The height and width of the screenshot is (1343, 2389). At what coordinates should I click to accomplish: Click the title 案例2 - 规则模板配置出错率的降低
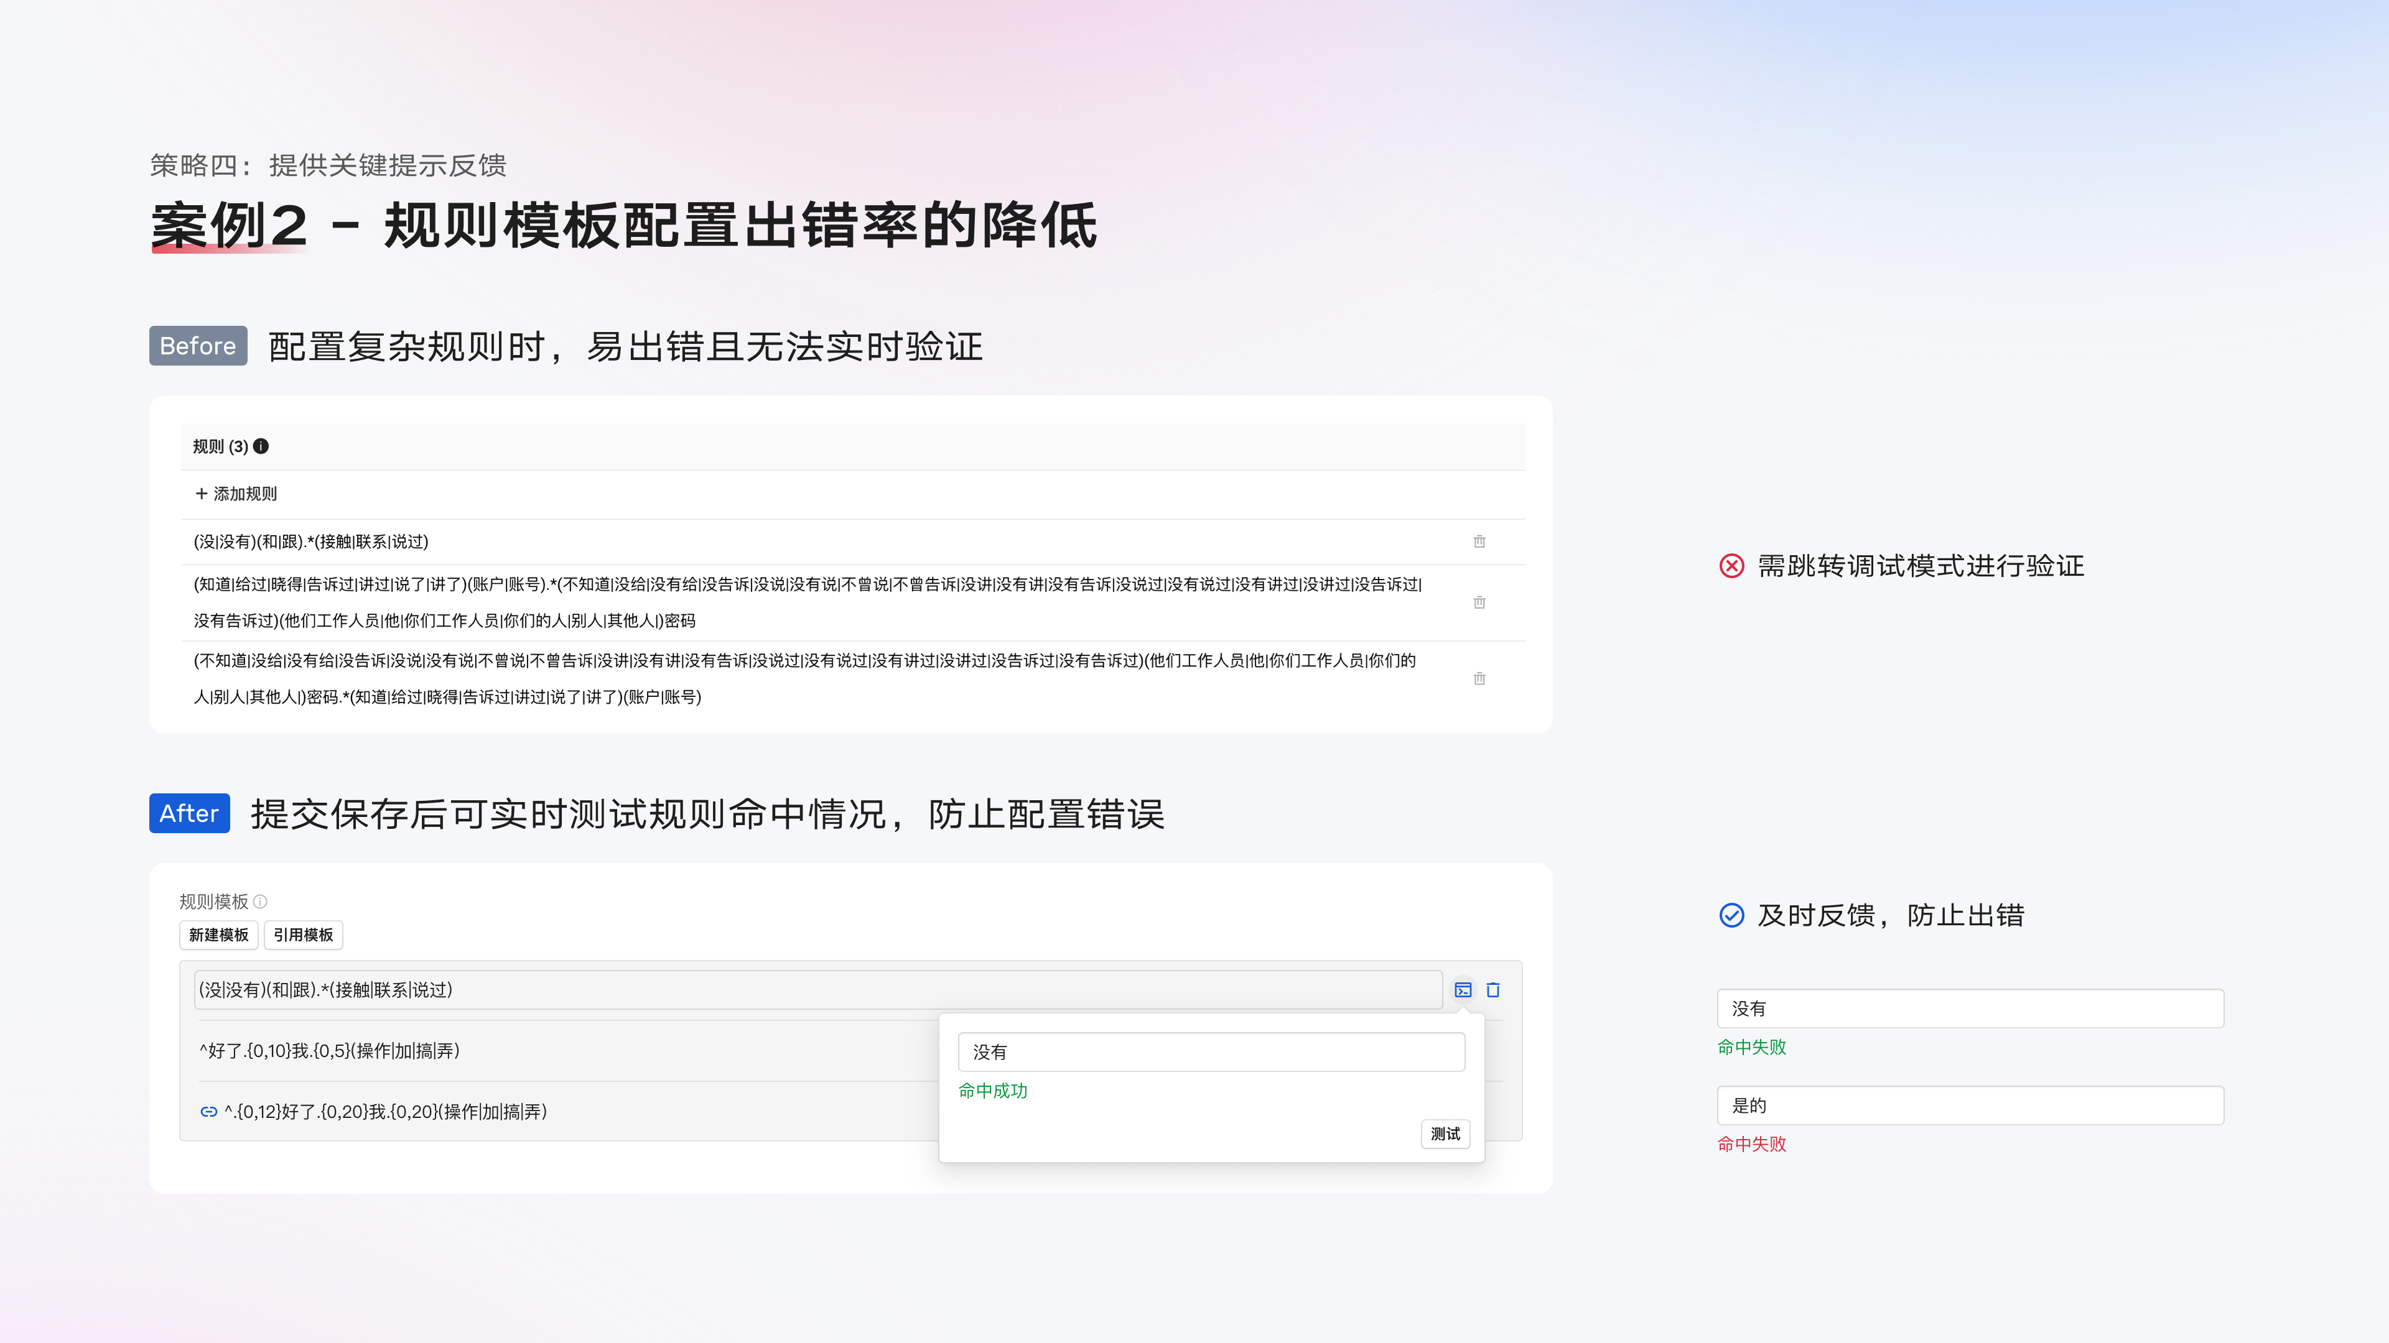click(623, 225)
